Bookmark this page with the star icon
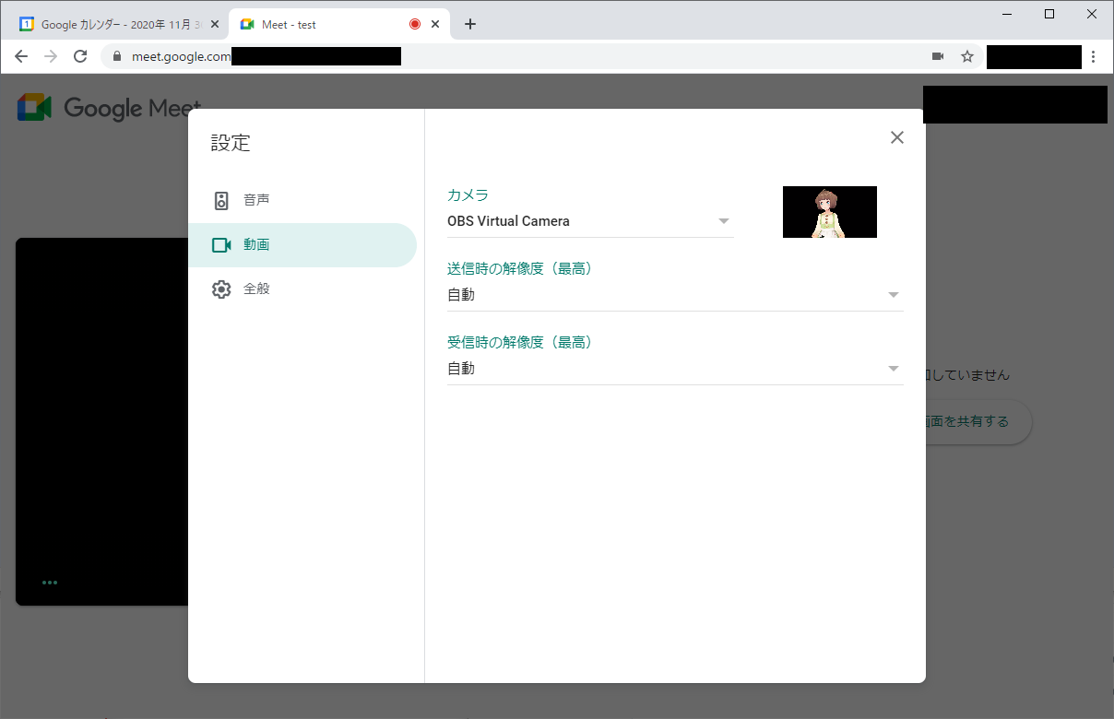The width and height of the screenshot is (1114, 719). (967, 56)
